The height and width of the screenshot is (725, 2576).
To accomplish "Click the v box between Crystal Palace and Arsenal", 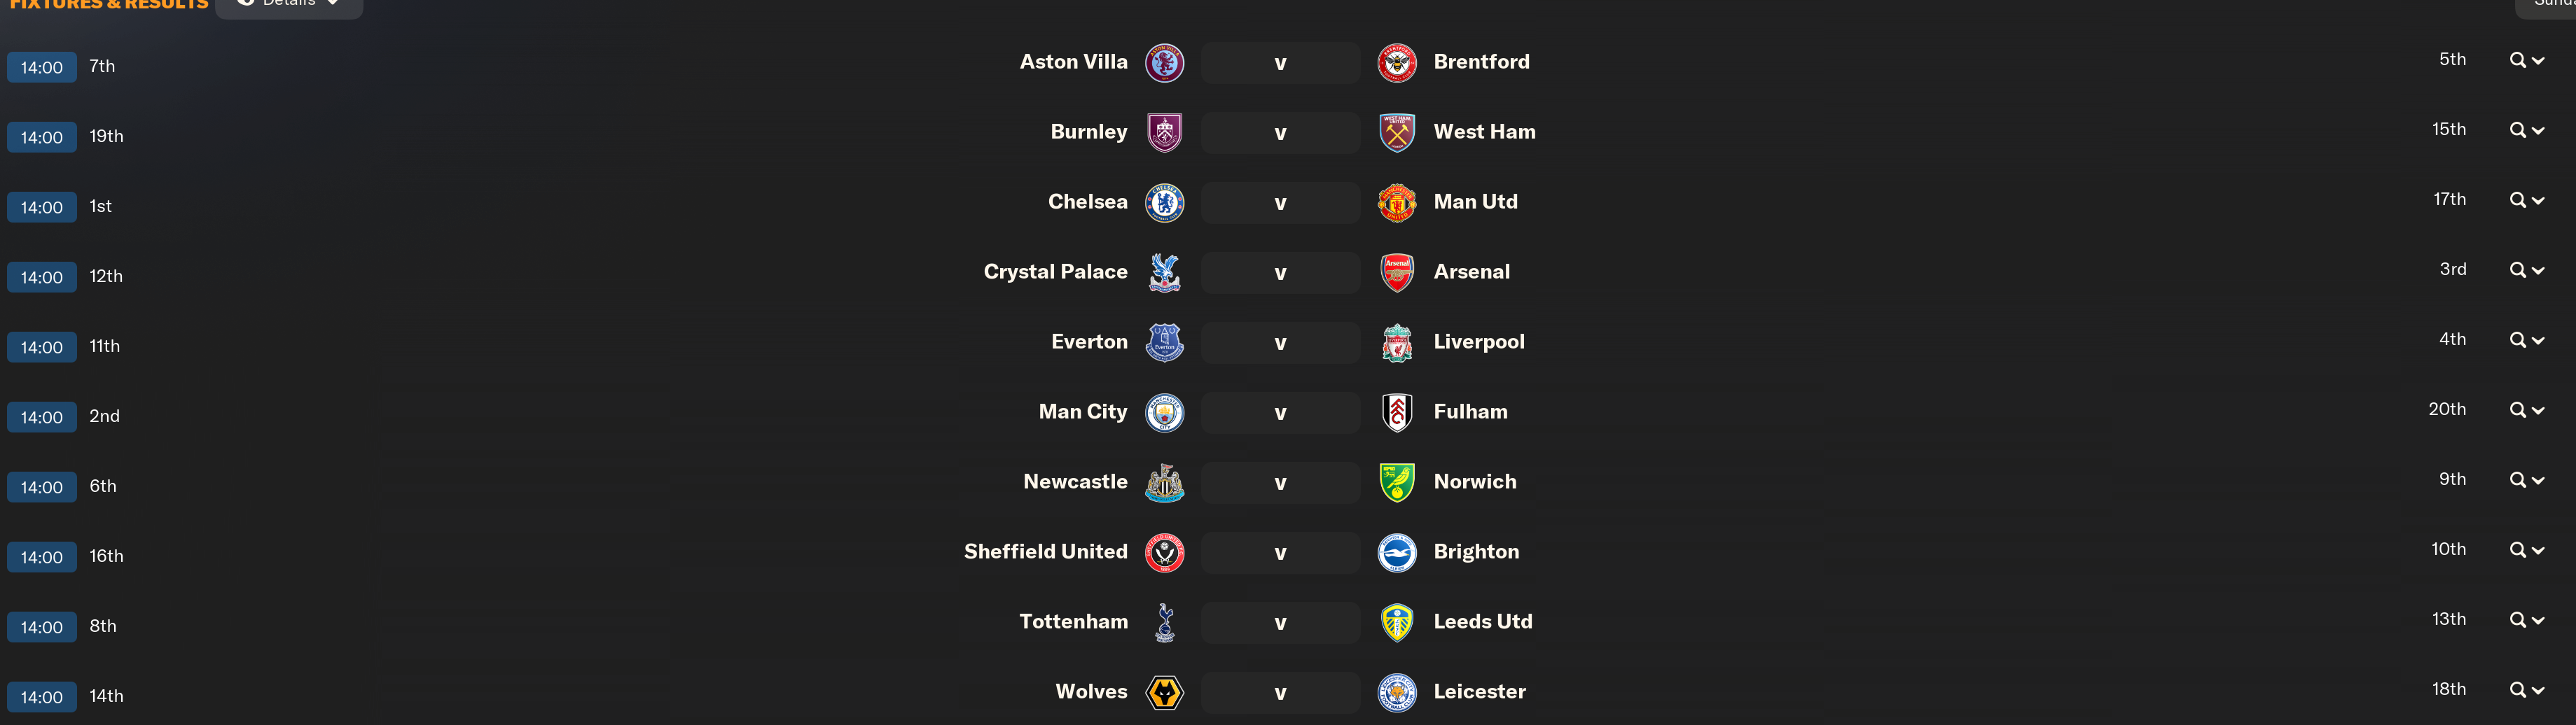I will 1280,273.
